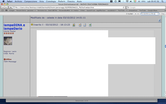
Task: Click the go-to-top arrow icon of post
Action: pyautogui.click(x=159, y=20)
